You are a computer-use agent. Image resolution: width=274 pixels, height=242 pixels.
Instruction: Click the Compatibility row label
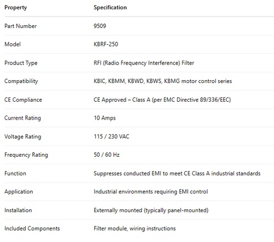(x=21, y=81)
